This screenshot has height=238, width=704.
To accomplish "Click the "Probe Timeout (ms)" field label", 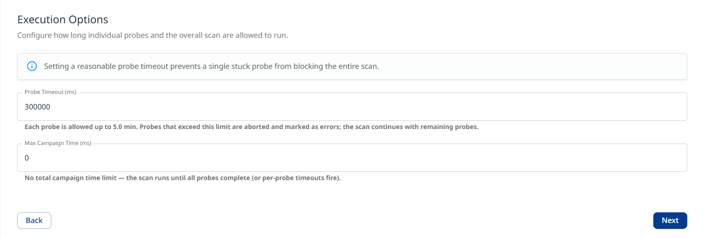I will pos(50,92).
